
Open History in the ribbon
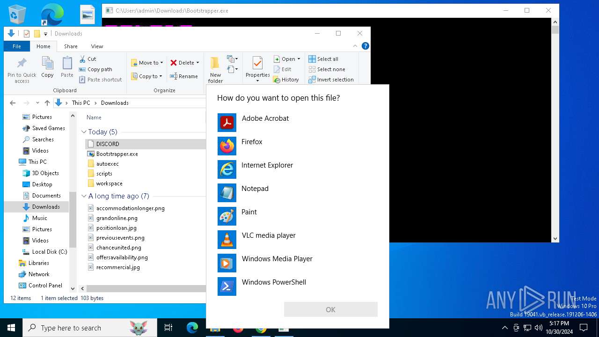click(x=286, y=80)
